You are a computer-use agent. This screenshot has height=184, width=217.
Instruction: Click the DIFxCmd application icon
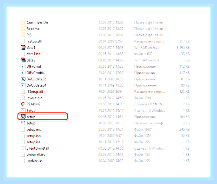click(x=23, y=66)
